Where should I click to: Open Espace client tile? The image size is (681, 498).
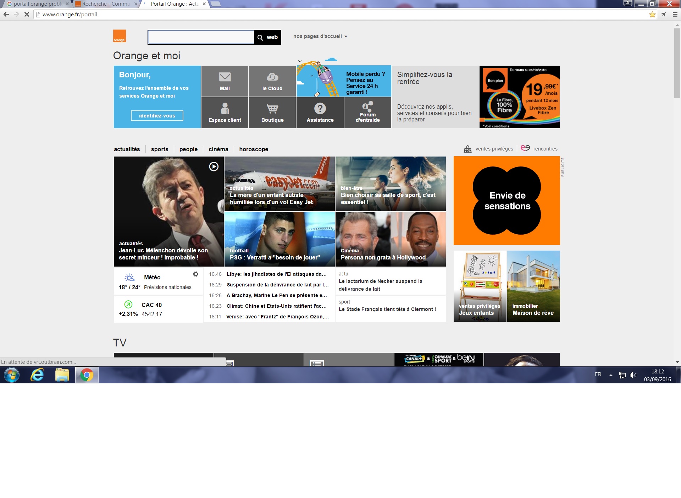click(225, 113)
